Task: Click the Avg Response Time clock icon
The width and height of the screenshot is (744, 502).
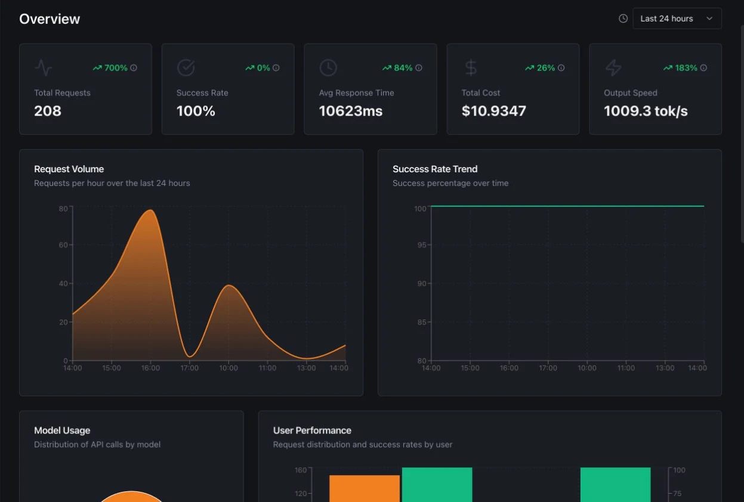Action: coord(328,68)
